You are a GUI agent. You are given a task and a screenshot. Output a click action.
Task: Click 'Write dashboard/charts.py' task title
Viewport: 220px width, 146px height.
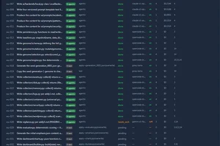click(x=39, y=139)
